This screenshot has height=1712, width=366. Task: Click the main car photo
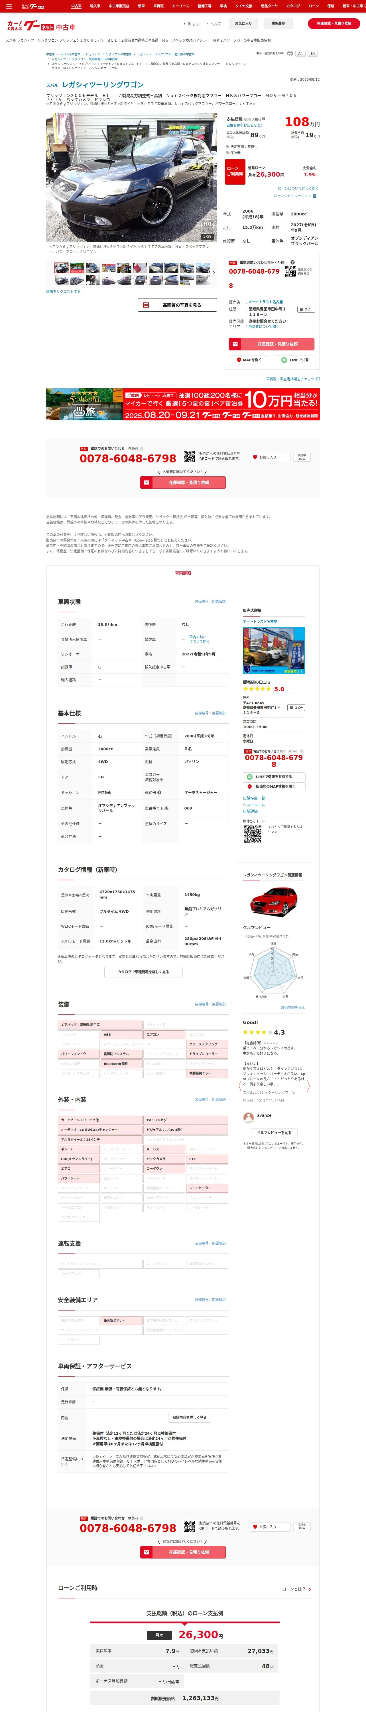click(131, 177)
